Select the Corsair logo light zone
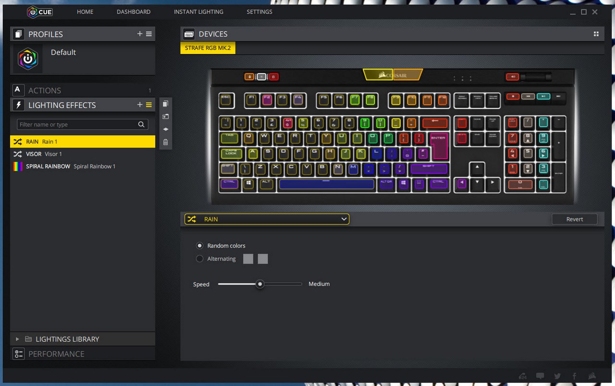The height and width of the screenshot is (386, 615). pos(393,75)
